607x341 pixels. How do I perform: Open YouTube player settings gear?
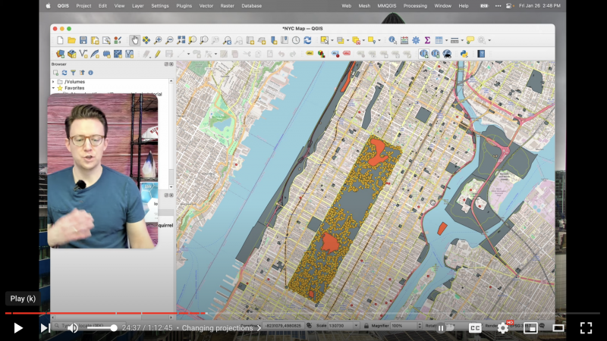[503, 328]
